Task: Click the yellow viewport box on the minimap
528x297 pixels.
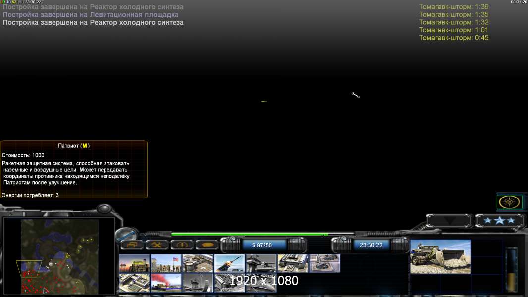Action: click(x=28, y=268)
